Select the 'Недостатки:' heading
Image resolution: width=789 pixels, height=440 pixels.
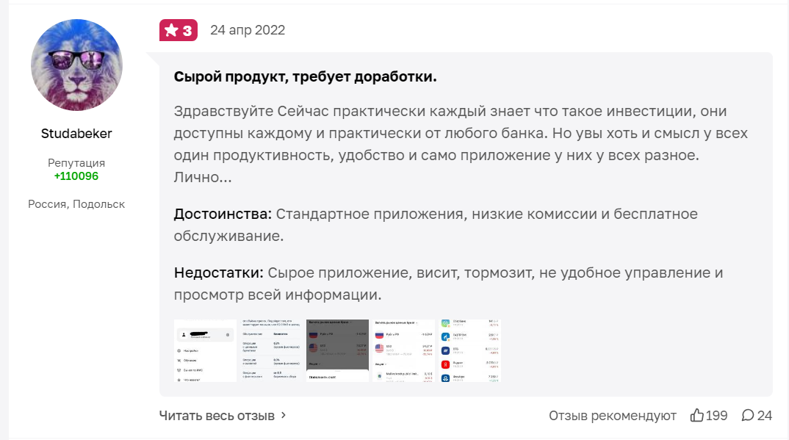218,273
